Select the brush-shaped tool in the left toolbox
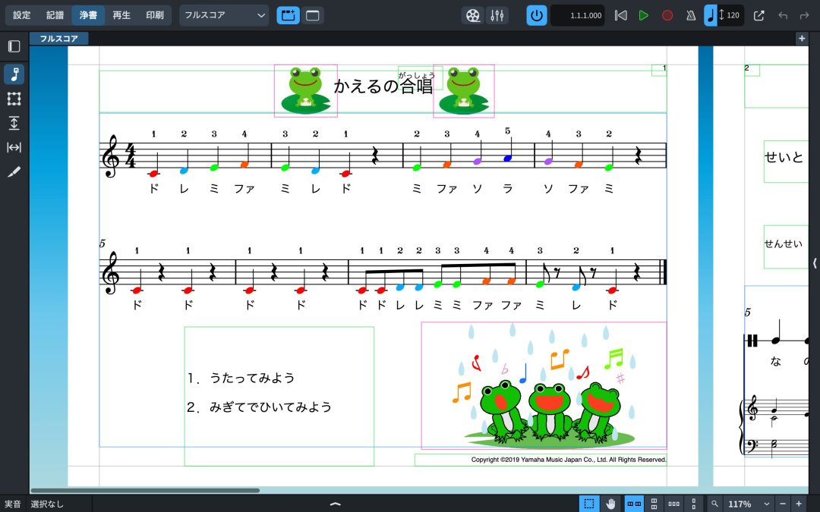The height and width of the screenshot is (512, 820). [14, 172]
